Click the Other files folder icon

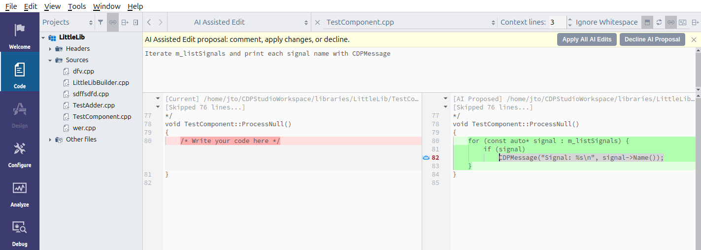[59, 140]
